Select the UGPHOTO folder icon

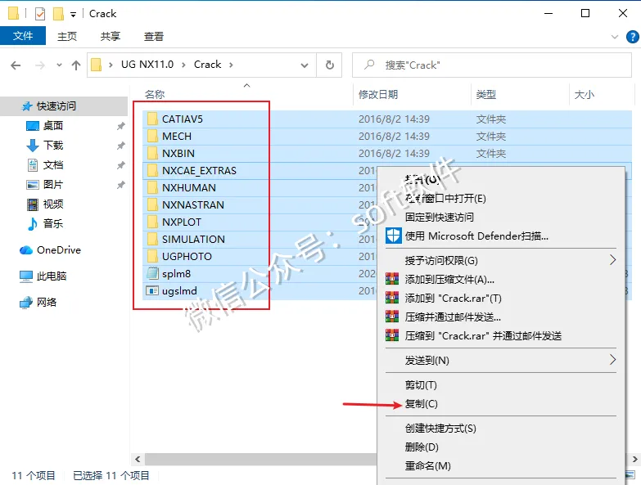[152, 256]
